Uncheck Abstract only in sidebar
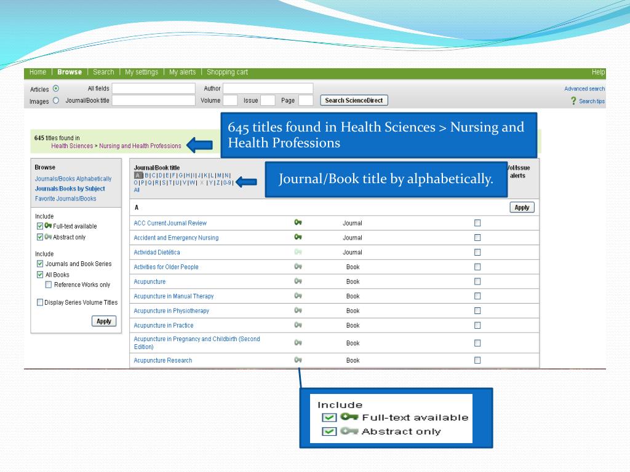This screenshot has height=472, width=630. [x=40, y=237]
